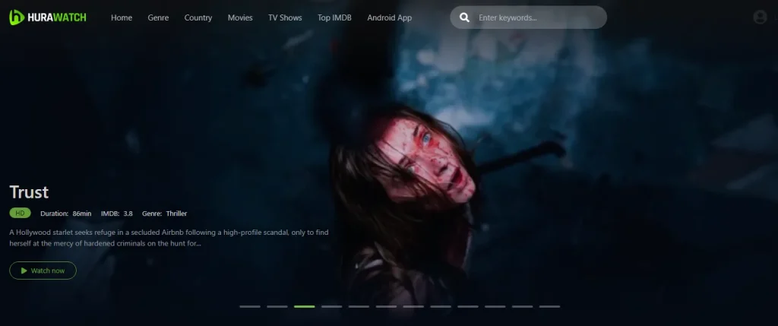Click the HuraWatch logo
This screenshot has width=778, height=326.
47,17
